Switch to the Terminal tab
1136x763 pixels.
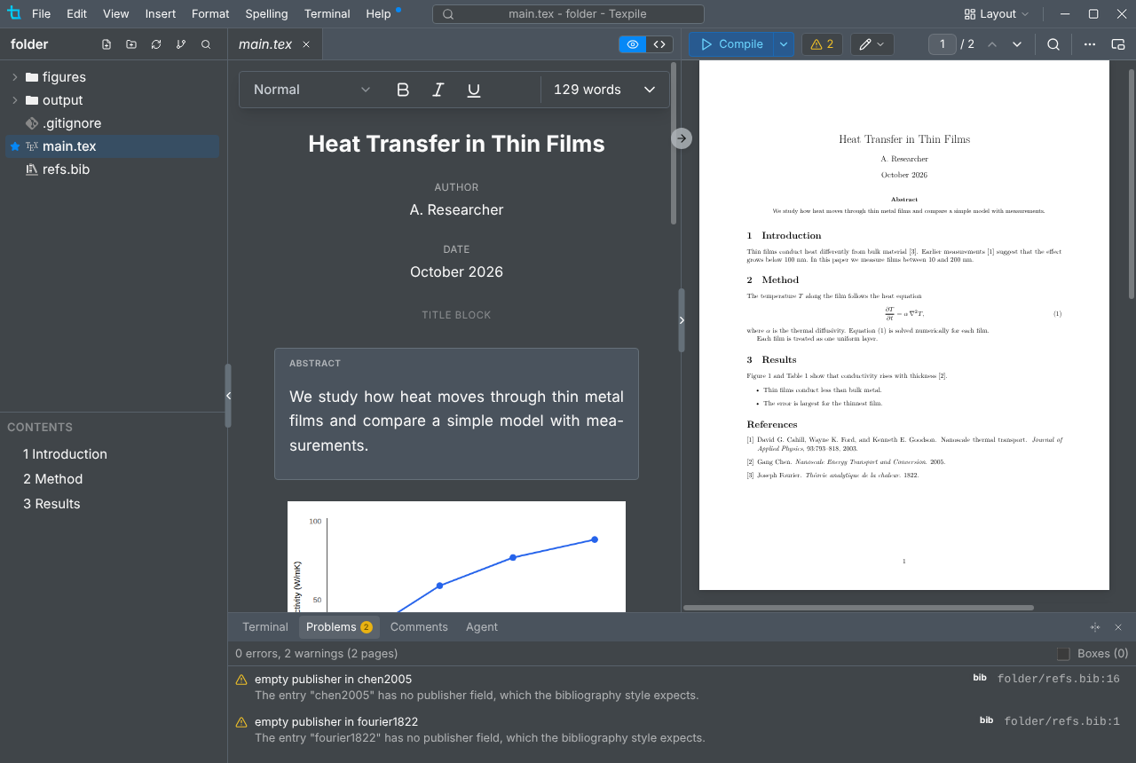pos(265,627)
